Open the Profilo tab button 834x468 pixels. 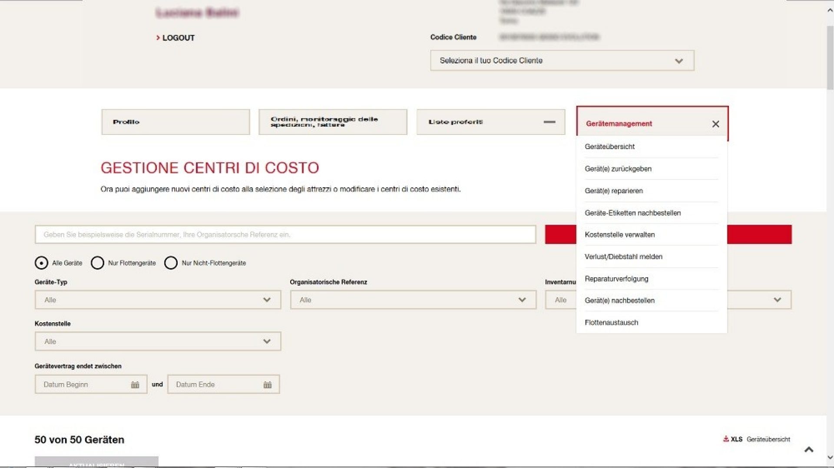click(175, 122)
